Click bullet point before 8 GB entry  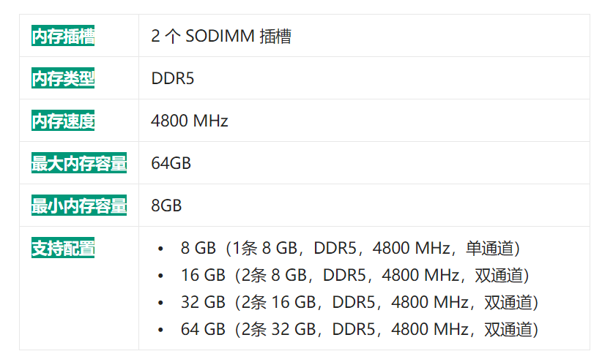coord(160,249)
